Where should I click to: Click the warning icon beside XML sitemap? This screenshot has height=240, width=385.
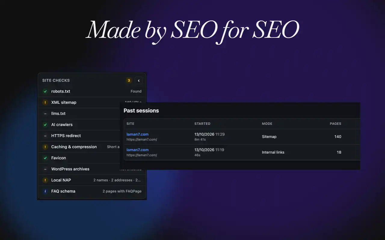pyautogui.click(x=45, y=102)
